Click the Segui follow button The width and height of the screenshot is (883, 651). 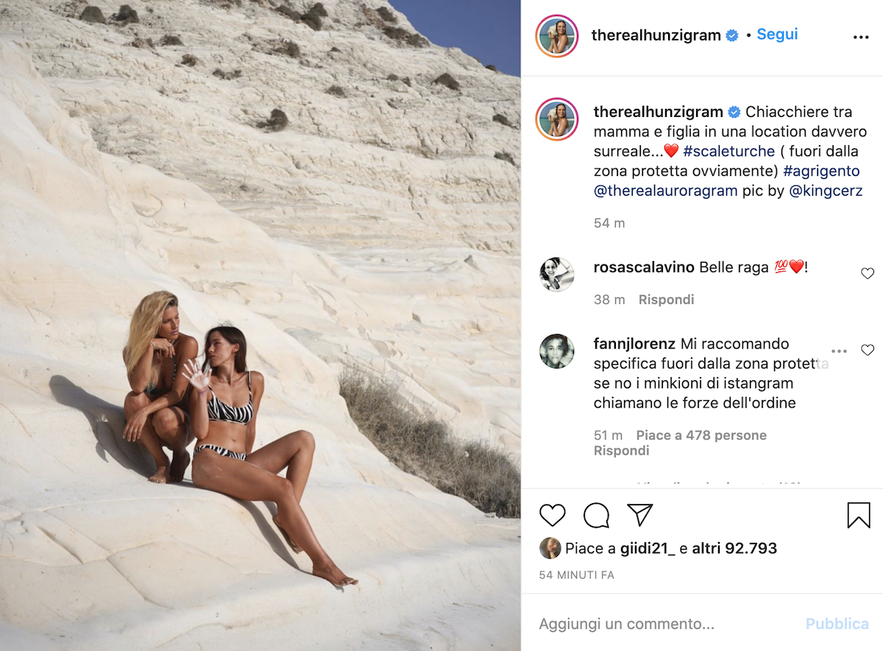778,35
